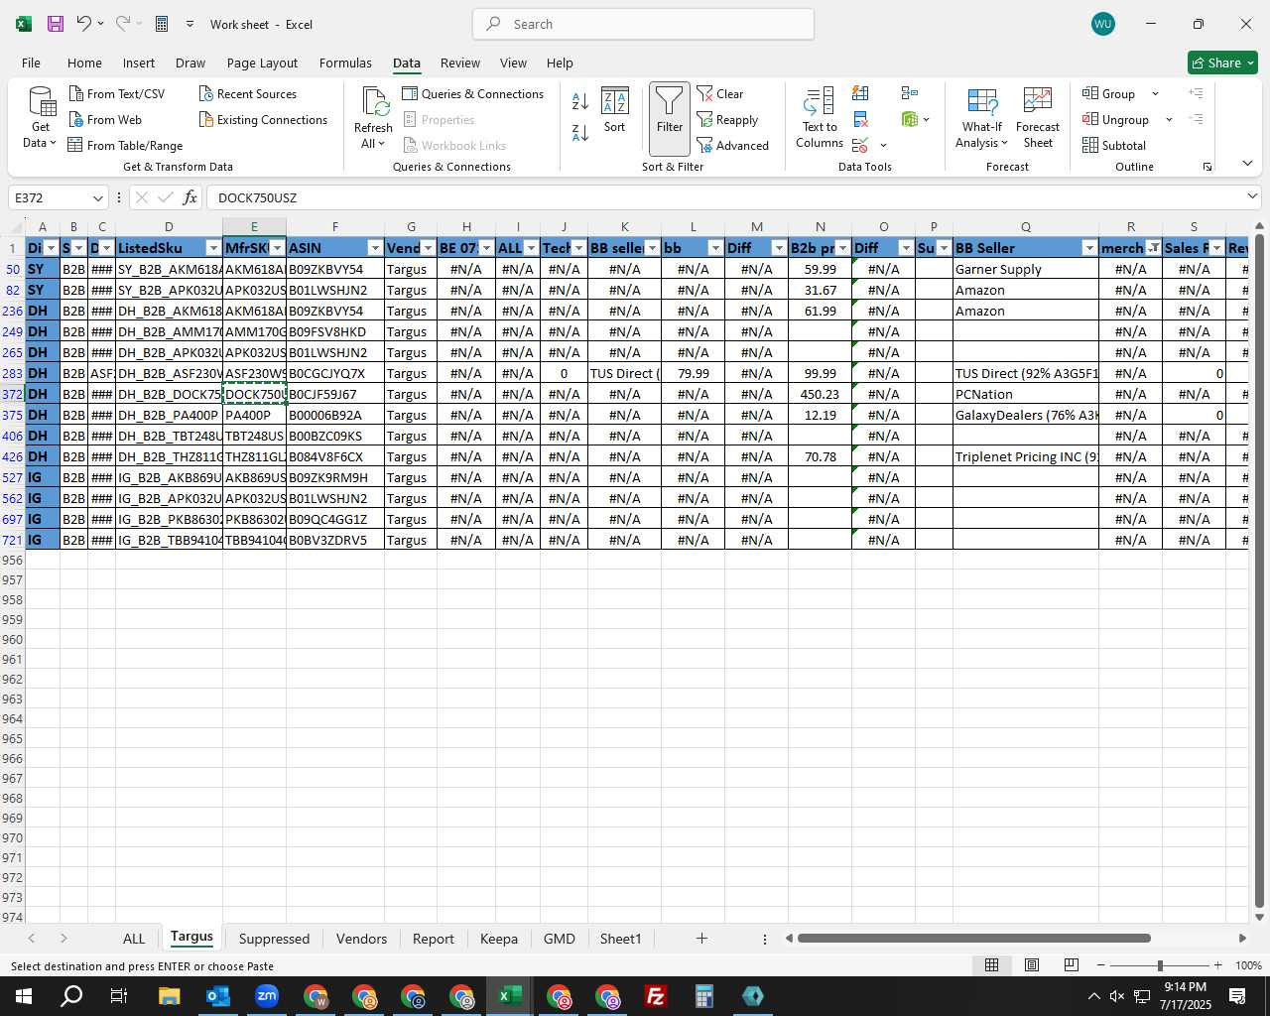Click the Existing Connections icon
The height and width of the screenshot is (1016, 1270).
(x=206, y=119)
